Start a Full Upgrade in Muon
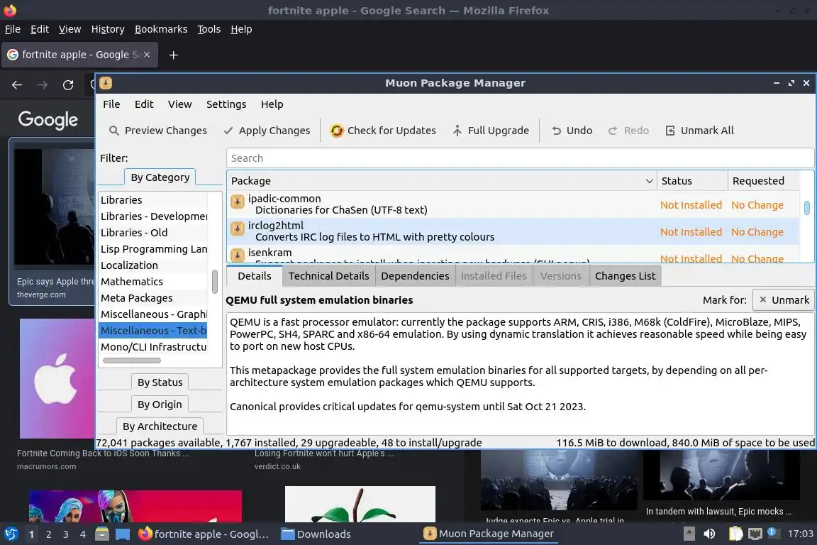 (x=490, y=131)
